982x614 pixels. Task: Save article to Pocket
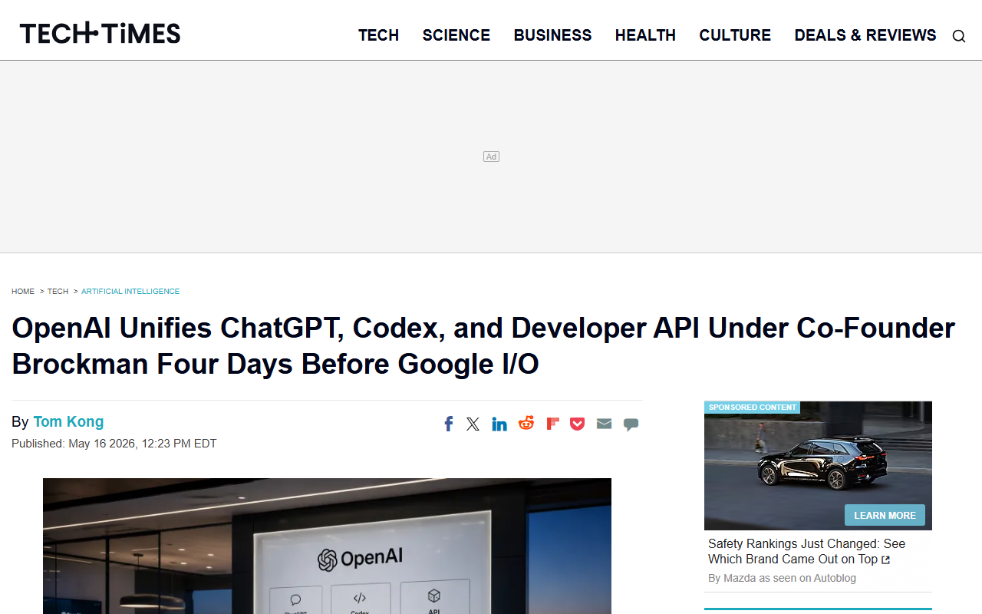(x=578, y=424)
